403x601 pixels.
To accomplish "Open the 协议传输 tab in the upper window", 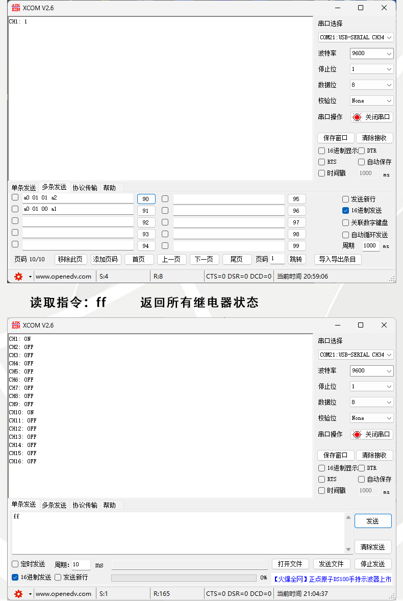I will (85, 188).
